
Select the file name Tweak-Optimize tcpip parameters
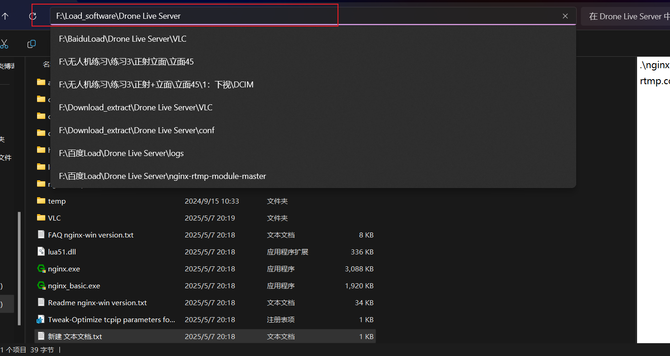pyautogui.click(x=112, y=319)
